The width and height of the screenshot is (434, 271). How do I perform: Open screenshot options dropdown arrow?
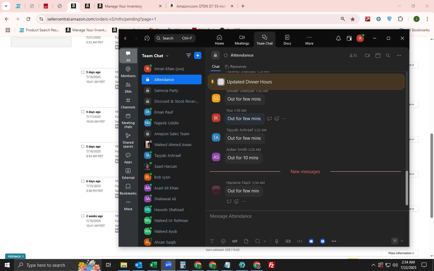[265, 241]
